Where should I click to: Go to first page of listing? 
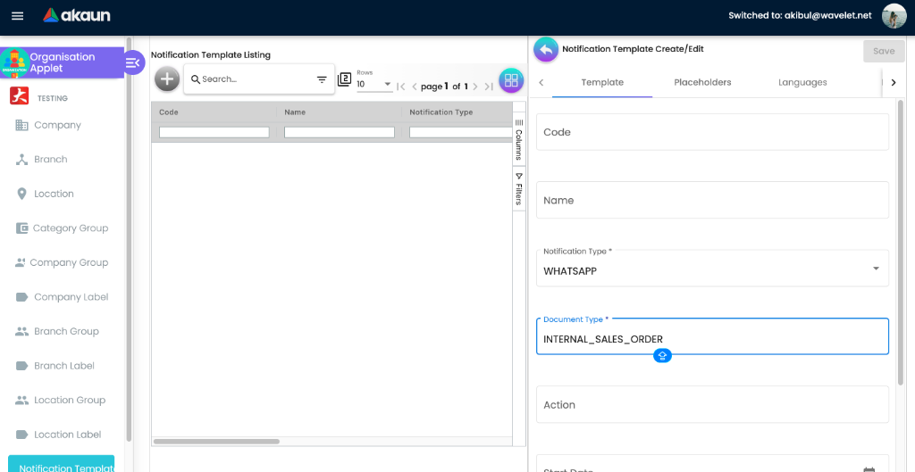401,87
